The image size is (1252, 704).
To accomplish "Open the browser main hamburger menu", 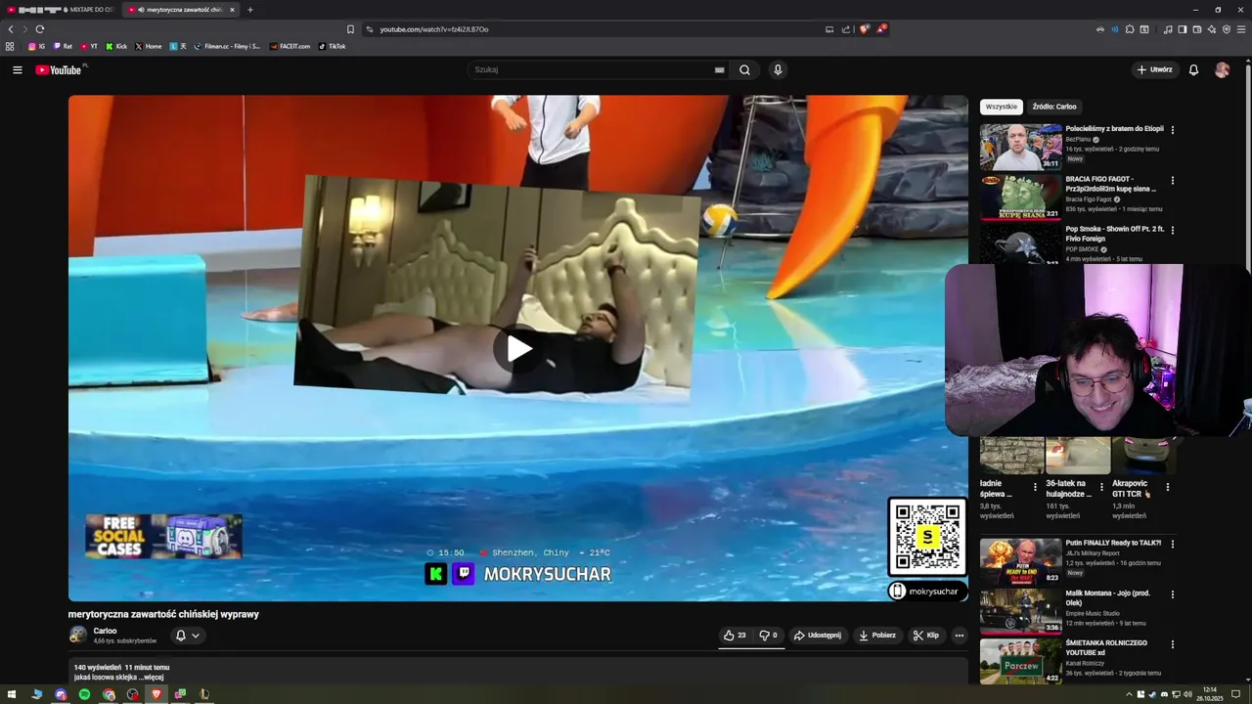I will pyautogui.click(x=1240, y=29).
